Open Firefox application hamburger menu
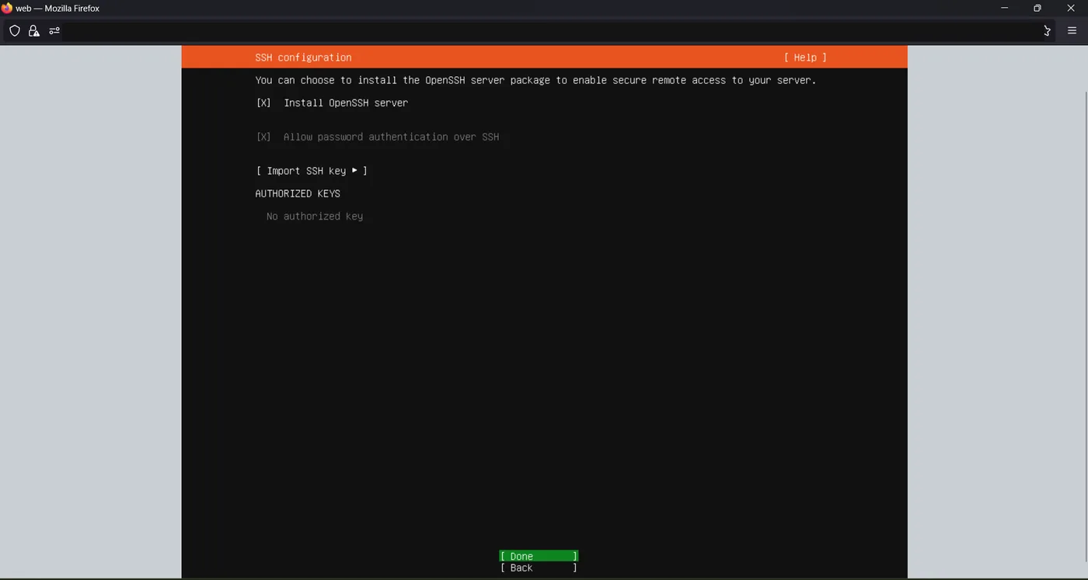The image size is (1088, 580). pyautogui.click(x=1072, y=31)
